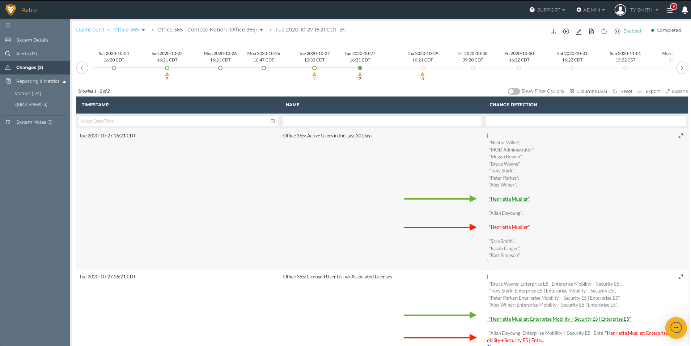Select the Sat 2020-10-24 16:20 timeline point
Viewport: 691px width, 346px height.
pyautogui.click(x=114, y=68)
